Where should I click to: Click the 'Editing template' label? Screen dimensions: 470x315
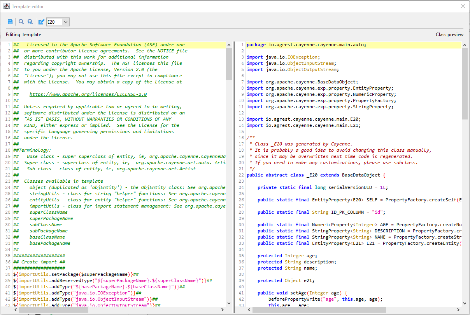pyautogui.click(x=23, y=35)
